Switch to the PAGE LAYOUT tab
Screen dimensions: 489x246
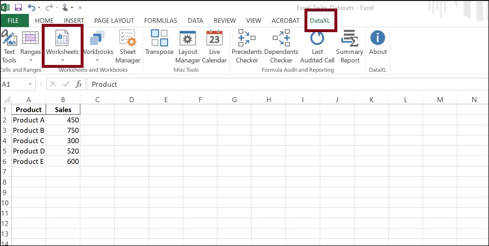(x=114, y=20)
